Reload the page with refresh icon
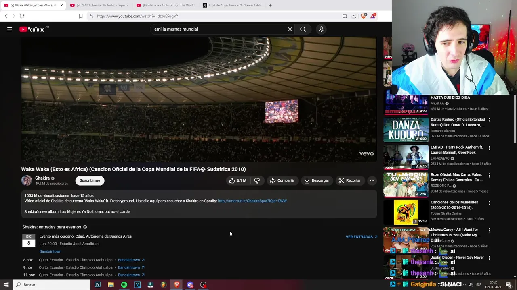Screen dimensions: 517x290 point(22,16)
